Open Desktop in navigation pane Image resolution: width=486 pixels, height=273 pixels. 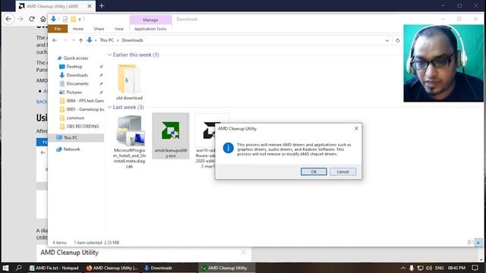pyautogui.click(x=74, y=67)
